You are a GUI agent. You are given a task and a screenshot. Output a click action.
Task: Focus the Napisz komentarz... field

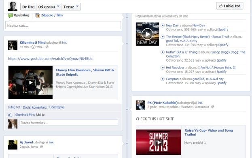pos(69,123)
